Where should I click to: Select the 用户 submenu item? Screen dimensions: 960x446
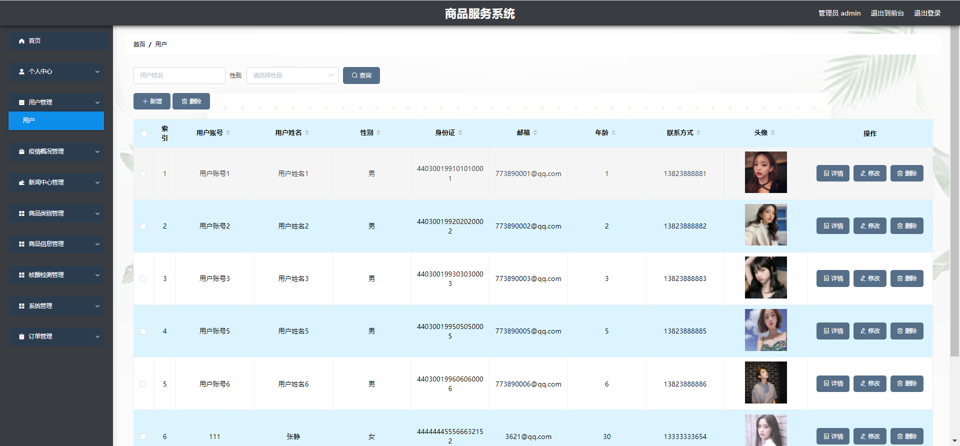tap(56, 120)
